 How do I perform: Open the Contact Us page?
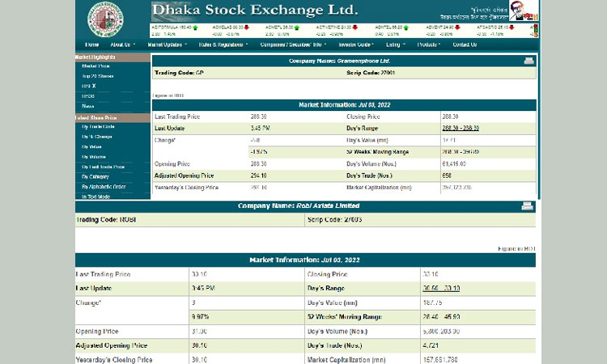(x=465, y=44)
